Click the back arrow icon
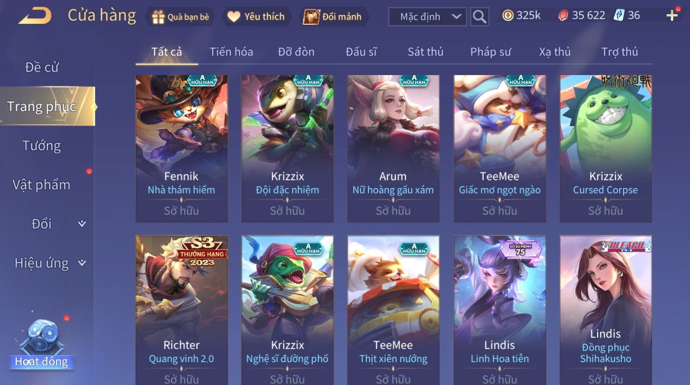The image size is (690, 385). pos(35,16)
